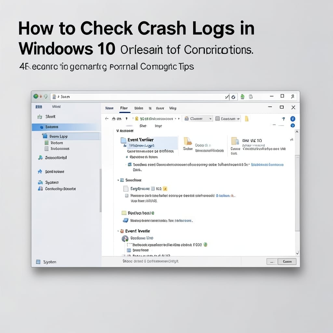
Task: Click the grid view icon at the top of the sidebar
Action: click(39, 107)
